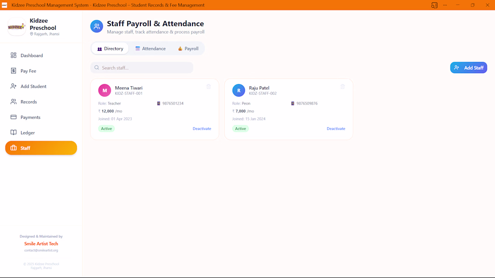Delete Meena Tiwari with trash icon
The width and height of the screenshot is (495, 278).
coord(209,86)
